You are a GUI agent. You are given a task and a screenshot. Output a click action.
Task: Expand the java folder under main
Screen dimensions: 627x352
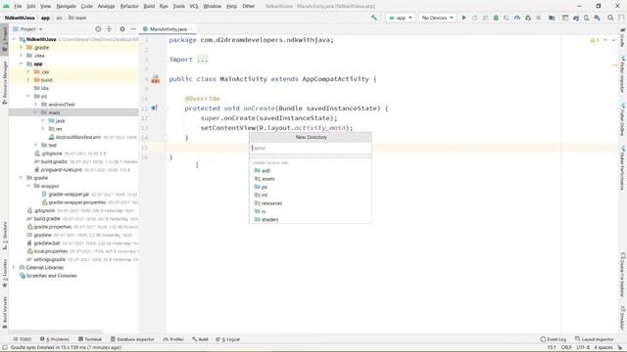tap(43, 120)
